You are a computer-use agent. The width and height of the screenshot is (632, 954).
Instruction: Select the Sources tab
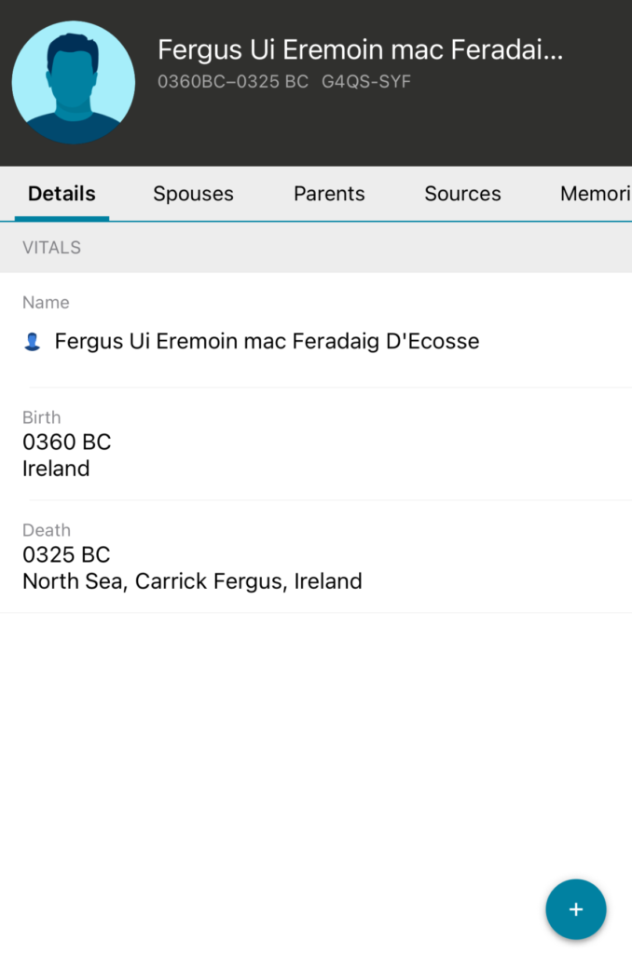click(462, 194)
